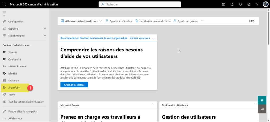Focus the Rechercher search box
The width and height of the screenshot is (270, 122).
point(140,4)
